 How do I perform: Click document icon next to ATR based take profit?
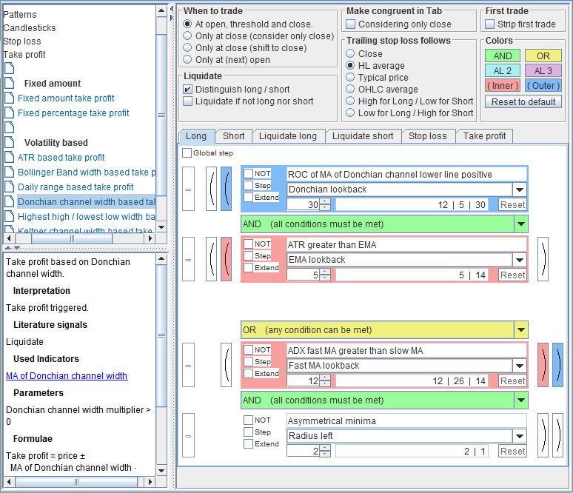10,157
